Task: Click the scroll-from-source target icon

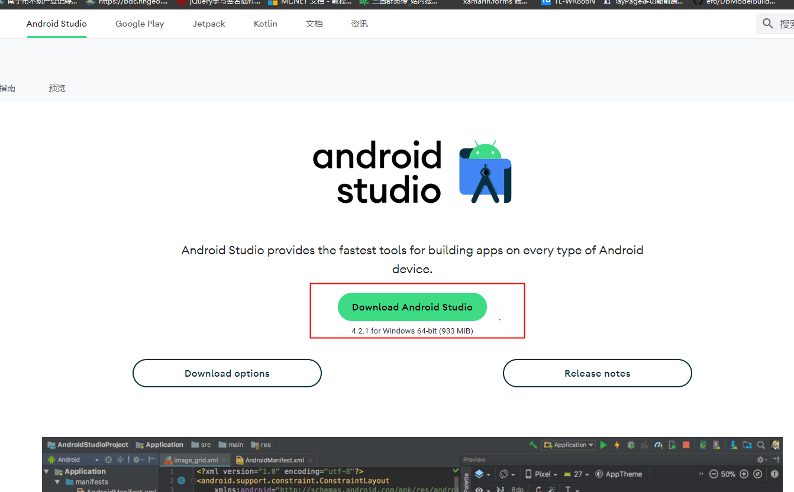Action: tap(108, 459)
